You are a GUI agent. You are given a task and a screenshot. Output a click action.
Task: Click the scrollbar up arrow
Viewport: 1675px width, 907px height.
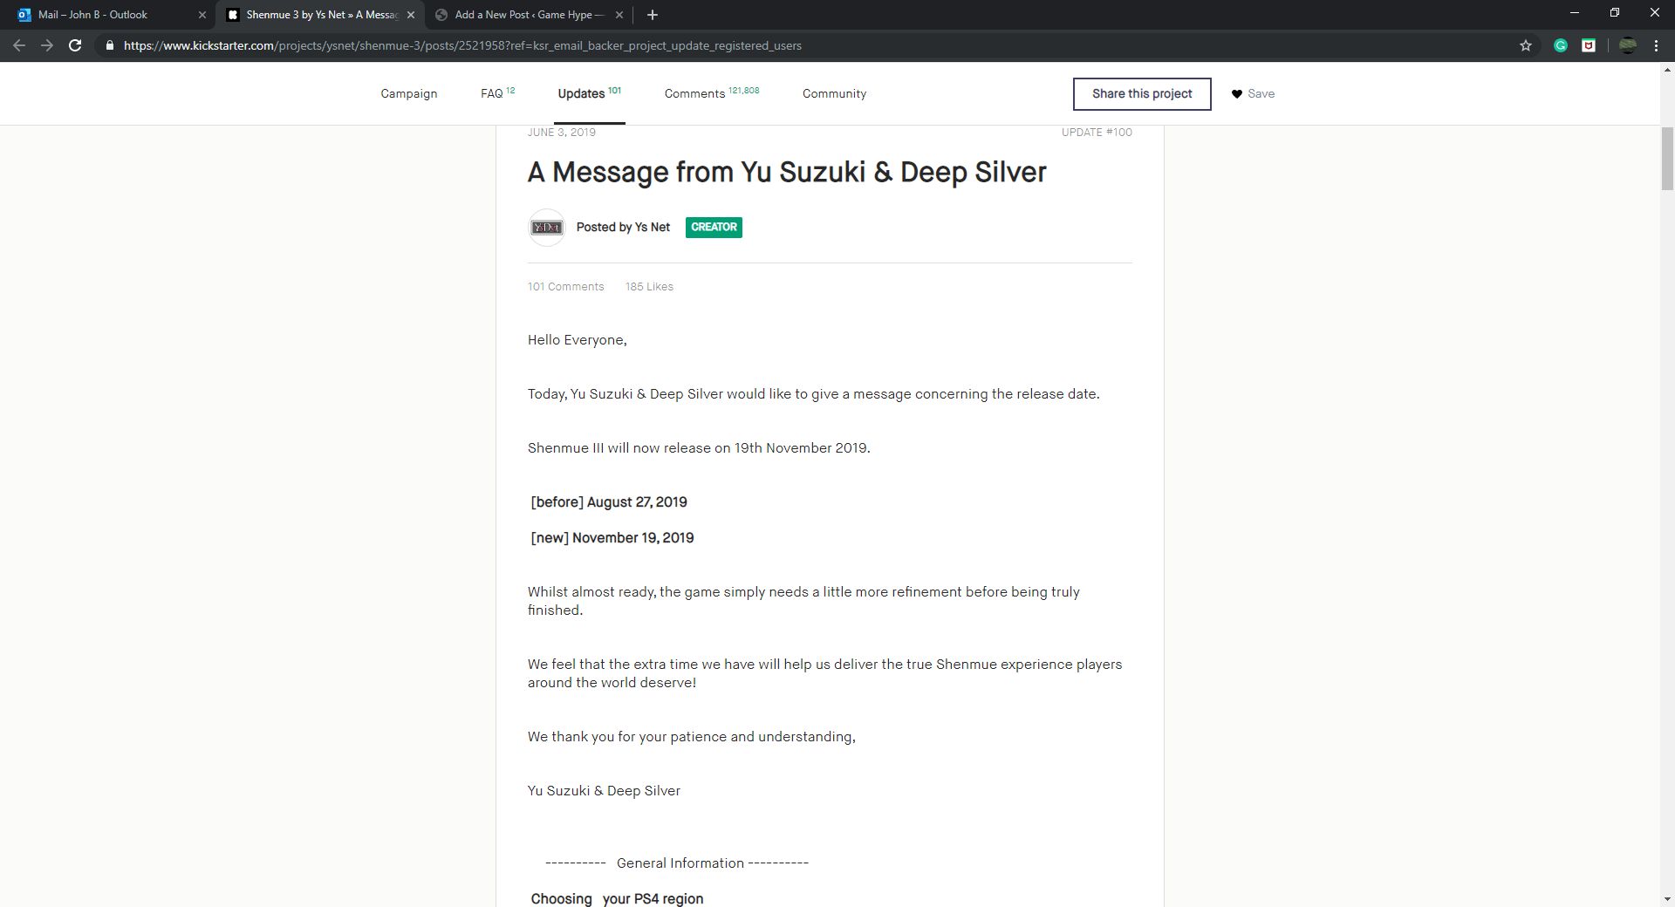tap(1667, 70)
